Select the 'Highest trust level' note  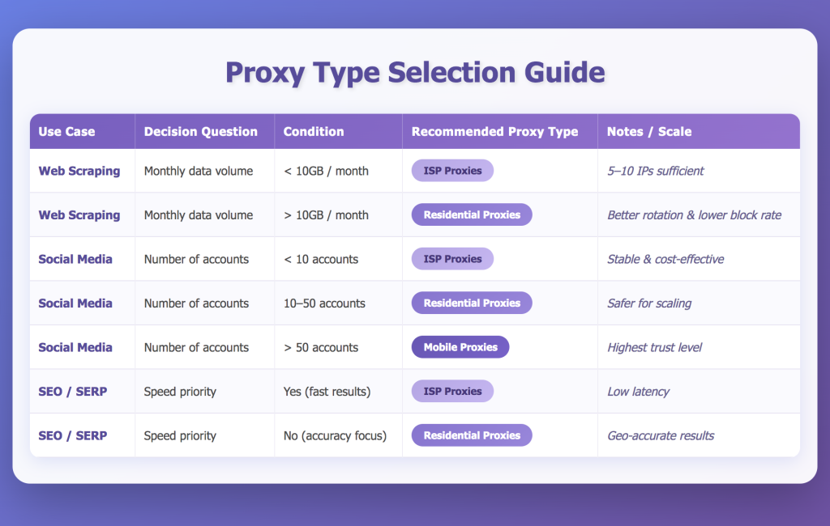coord(654,347)
